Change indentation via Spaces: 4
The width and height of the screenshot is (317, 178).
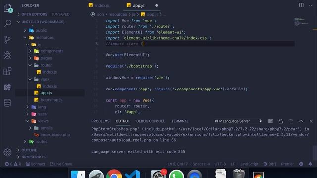coord(201,164)
